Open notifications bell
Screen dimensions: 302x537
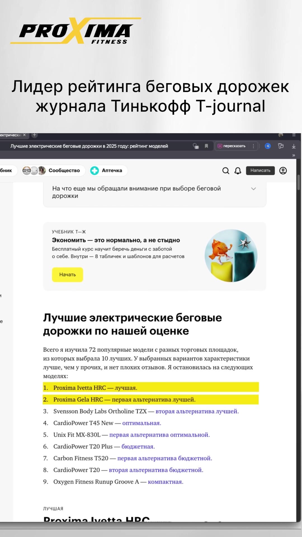coord(238,171)
